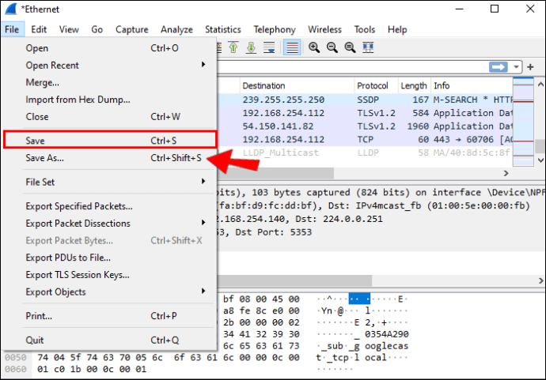The height and width of the screenshot is (380, 546).
Task: Select Export TLS Session Keys...
Action: 110,275
